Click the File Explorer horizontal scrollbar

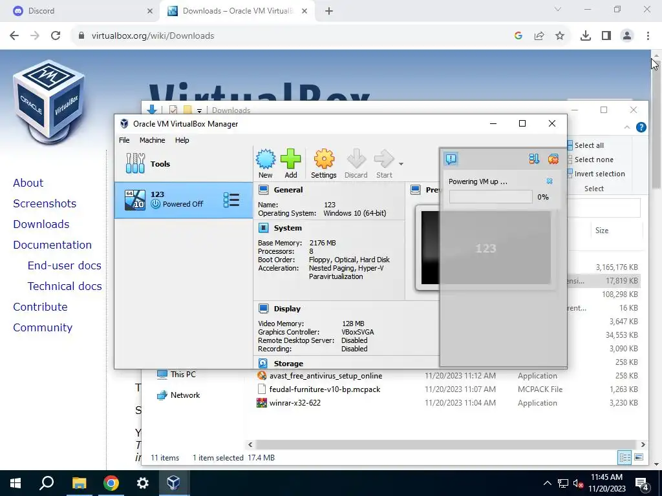click(446, 444)
